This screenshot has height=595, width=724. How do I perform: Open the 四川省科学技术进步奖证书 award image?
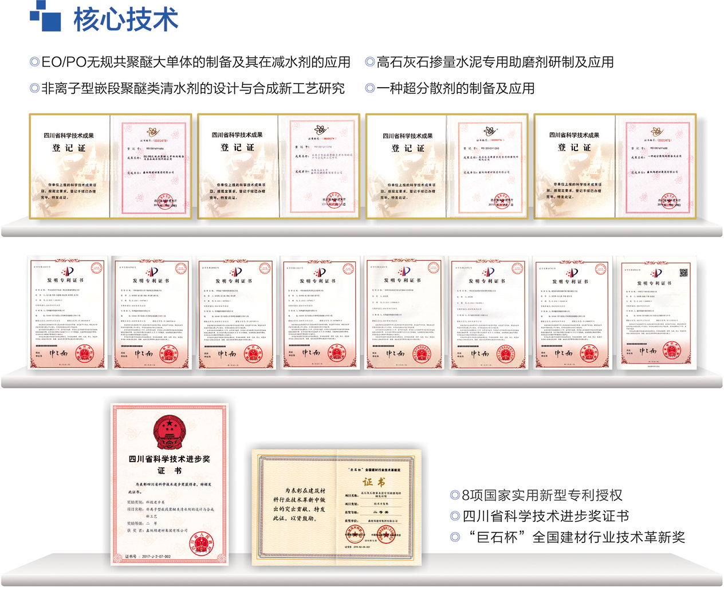coord(170,484)
